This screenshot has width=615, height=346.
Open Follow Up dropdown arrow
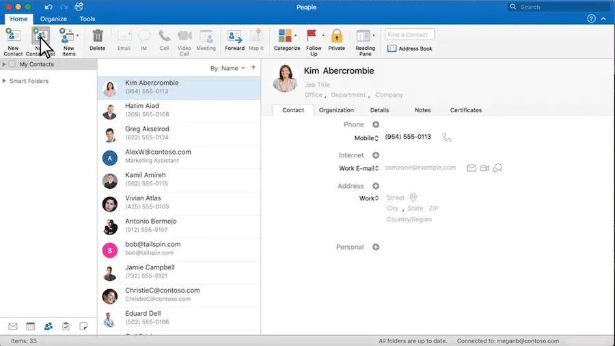[x=323, y=36]
